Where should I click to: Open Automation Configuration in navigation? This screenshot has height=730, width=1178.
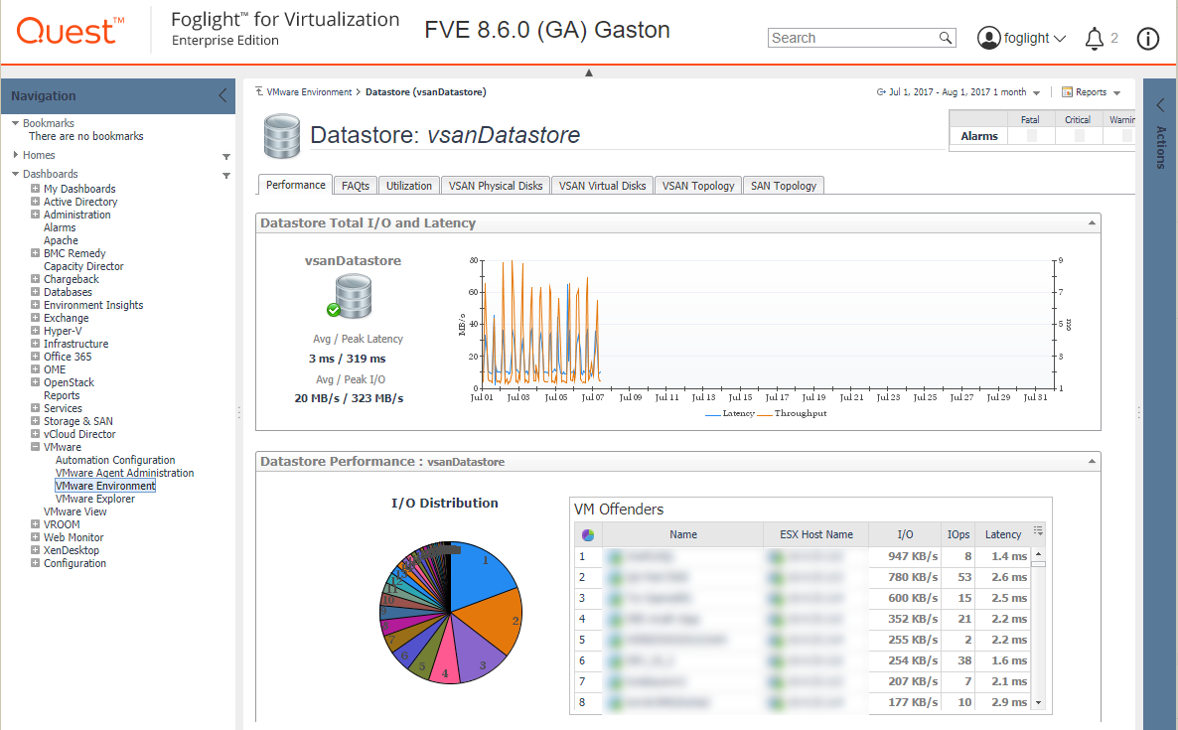coord(115,460)
